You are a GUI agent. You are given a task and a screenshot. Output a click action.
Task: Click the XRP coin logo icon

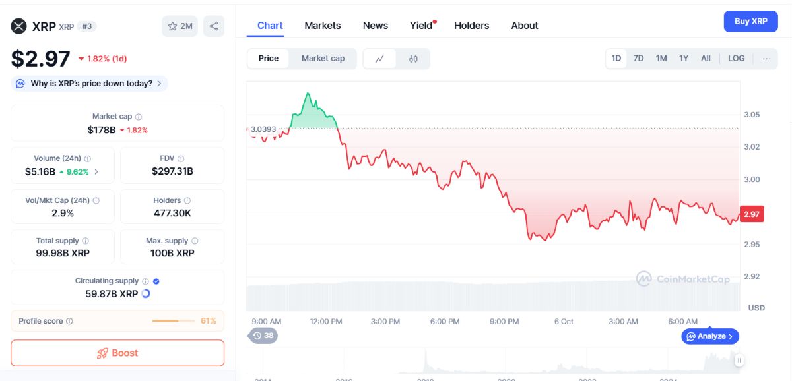tap(18, 26)
